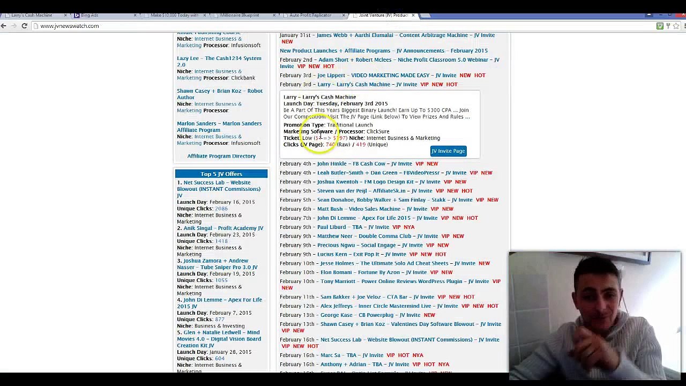Switch to the Make $10,000 Today tab
686x386 pixels.
[x=174, y=15]
